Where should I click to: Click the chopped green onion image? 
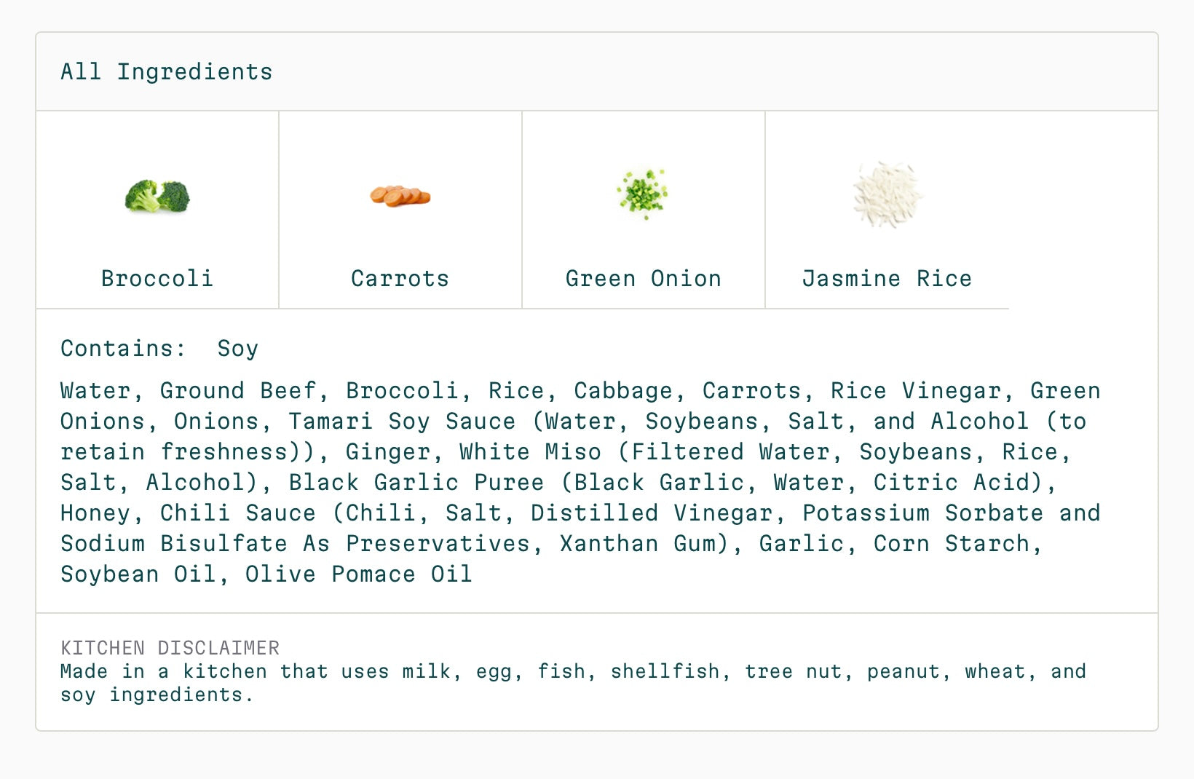point(643,194)
